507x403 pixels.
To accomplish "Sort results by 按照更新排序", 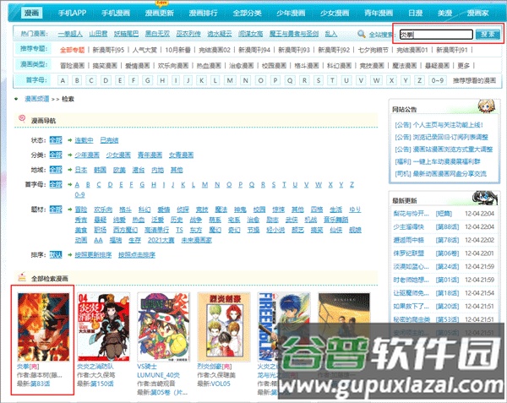I will (91, 253).
